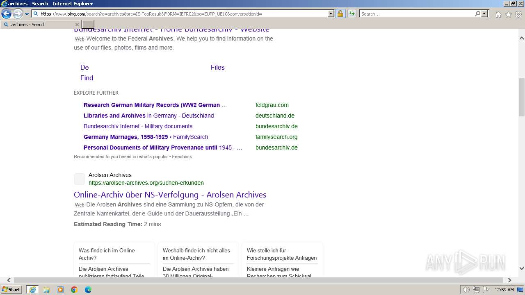
Task: Click the volume speaker tray icon
Action: coord(466,290)
